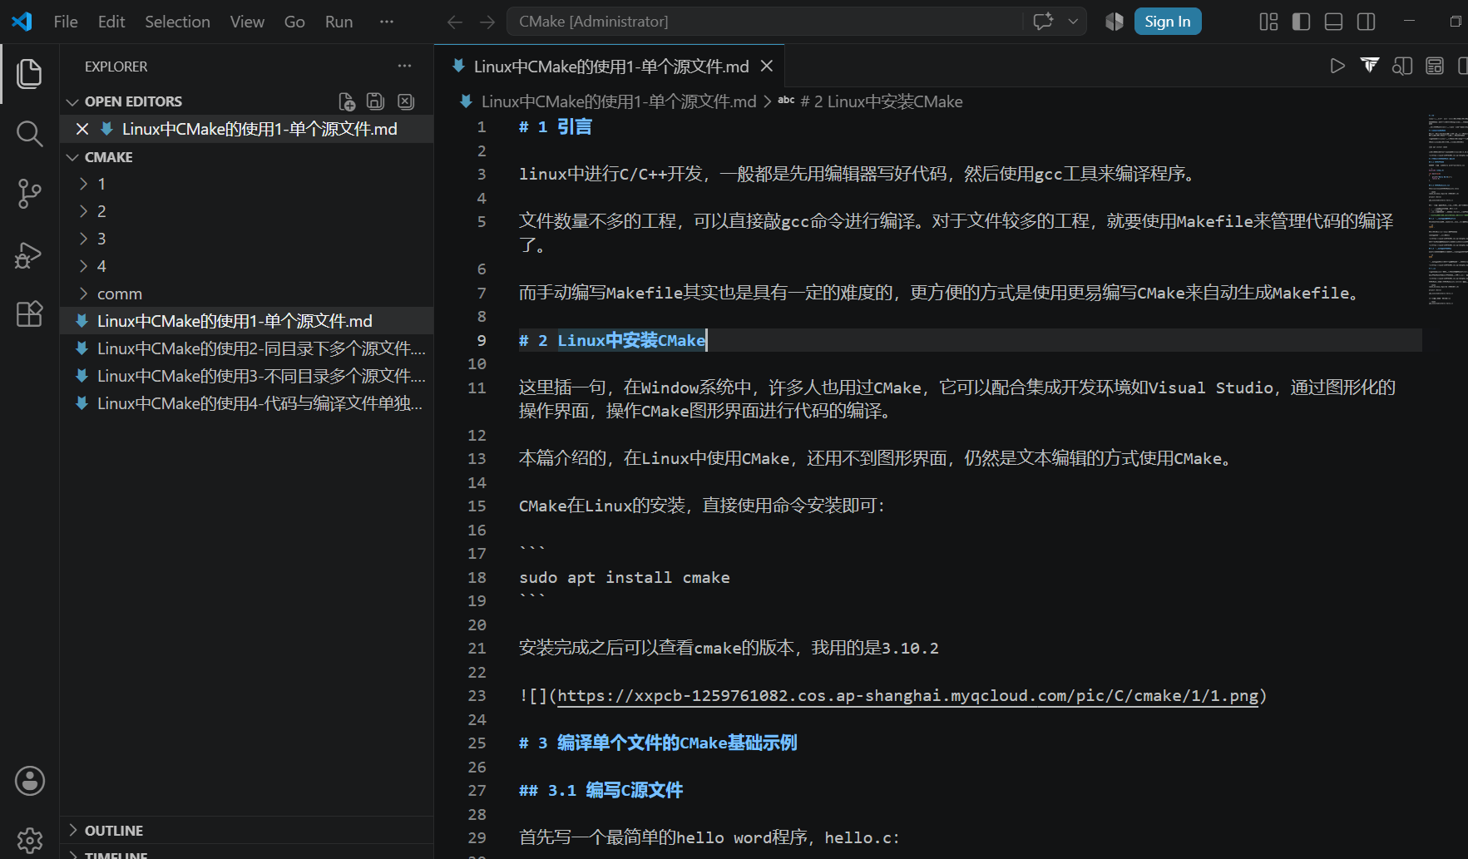The height and width of the screenshot is (859, 1468).
Task: Click the VS Code logo icon
Action: pos(22,22)
